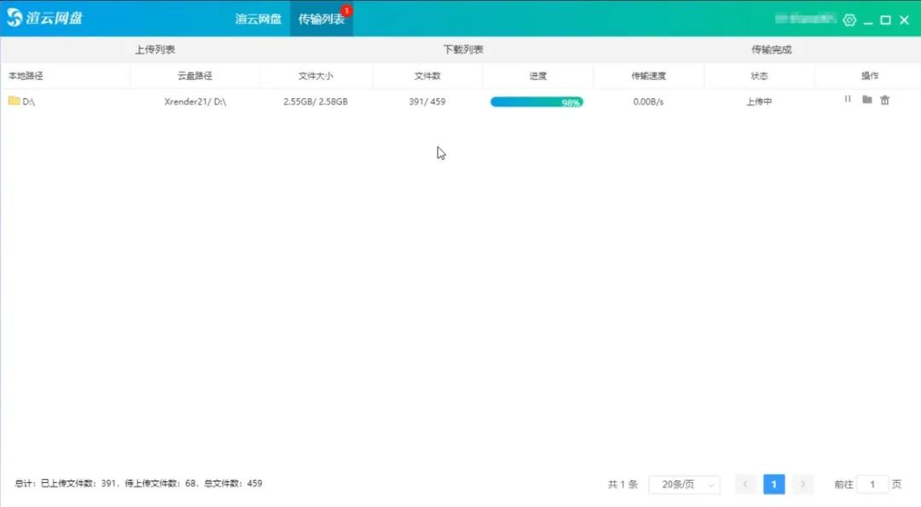Select page 1 in pagination
Screen dimensions: 921x507
[773, 484]
